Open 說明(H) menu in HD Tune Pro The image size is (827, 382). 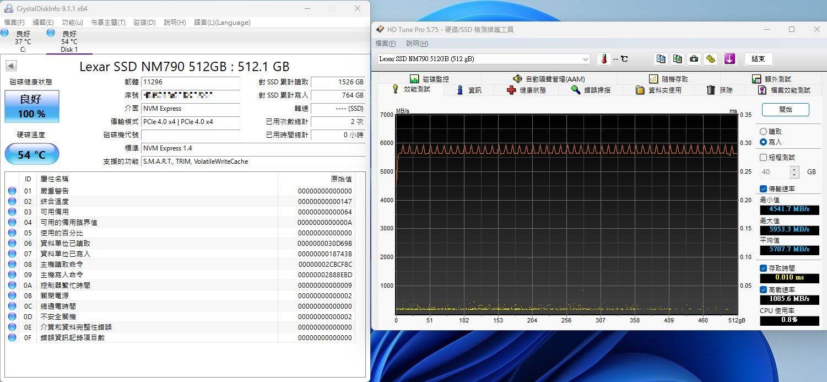point(417,44)
